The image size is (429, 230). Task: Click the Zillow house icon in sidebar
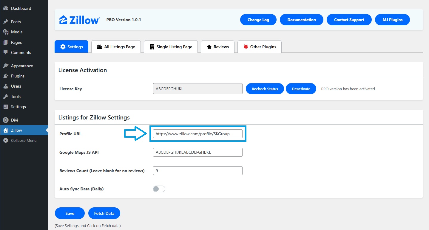(5, 130)
